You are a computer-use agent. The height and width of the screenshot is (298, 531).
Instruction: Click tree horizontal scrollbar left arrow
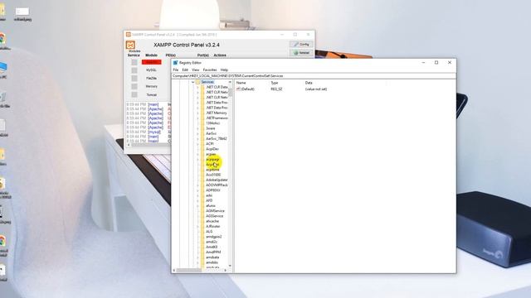pos(174,270)
